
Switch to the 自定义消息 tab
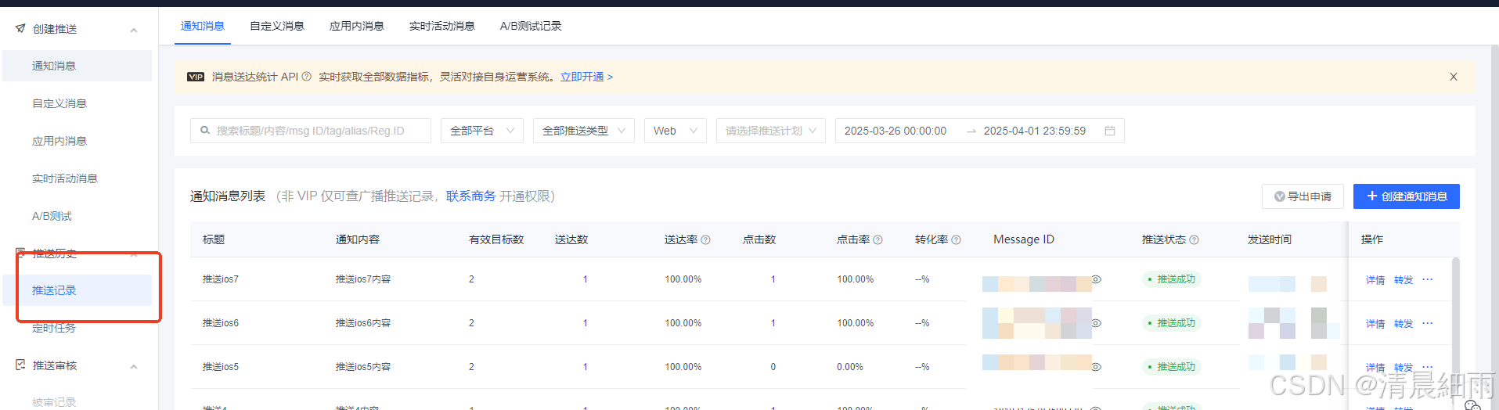pyautogui.click(x=277, y=26)
